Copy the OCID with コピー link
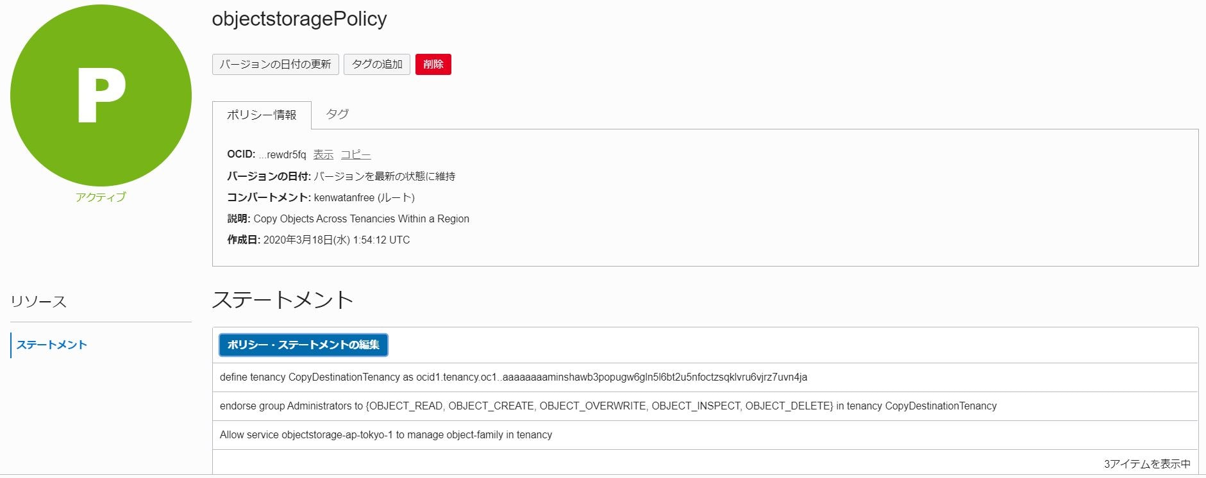The image size is (1206, 478). pos(355,154)
